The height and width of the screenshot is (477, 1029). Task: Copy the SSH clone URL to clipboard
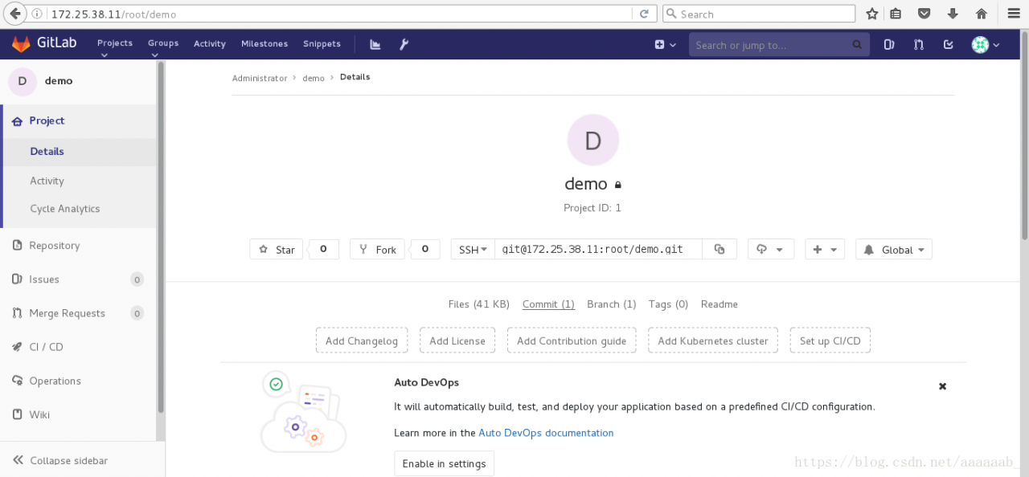[719, 250]
